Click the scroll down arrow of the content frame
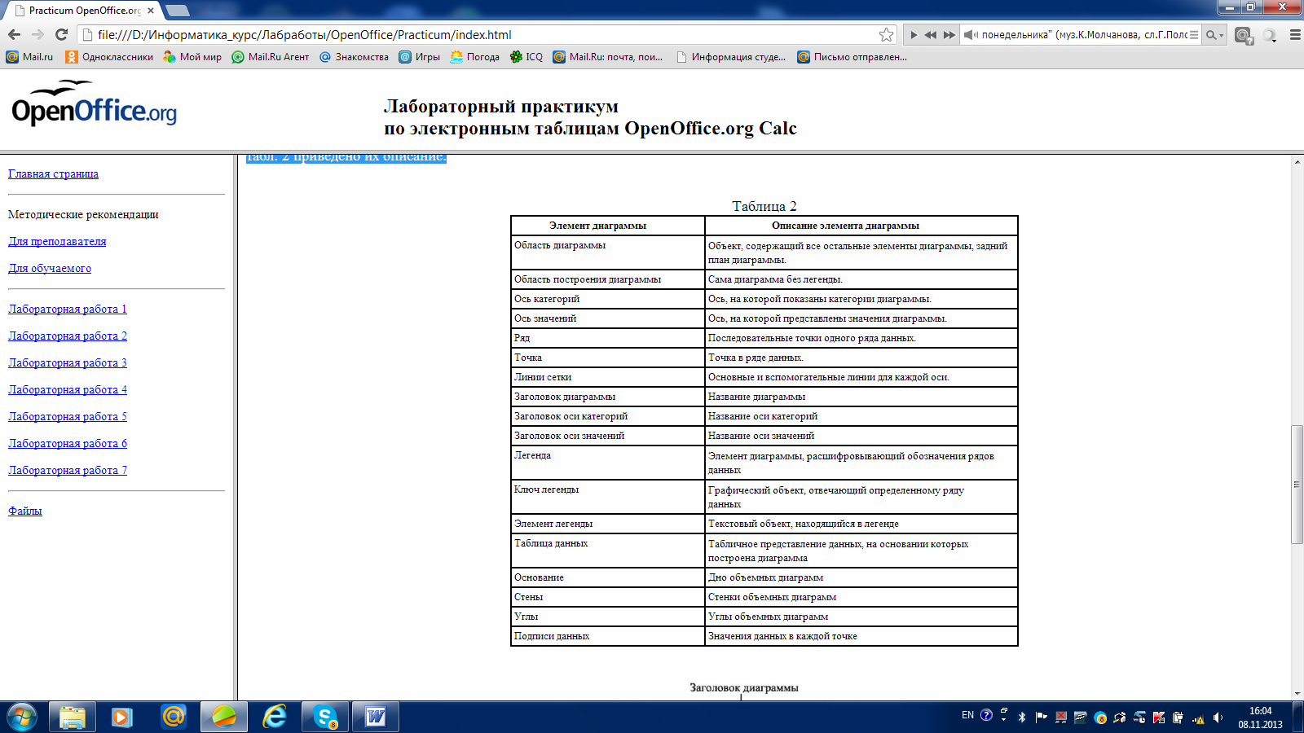 [x=1297, y=693]
